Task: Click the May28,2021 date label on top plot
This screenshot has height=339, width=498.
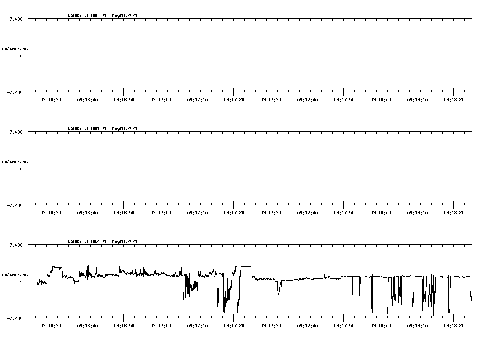Action: click(124, 16)
